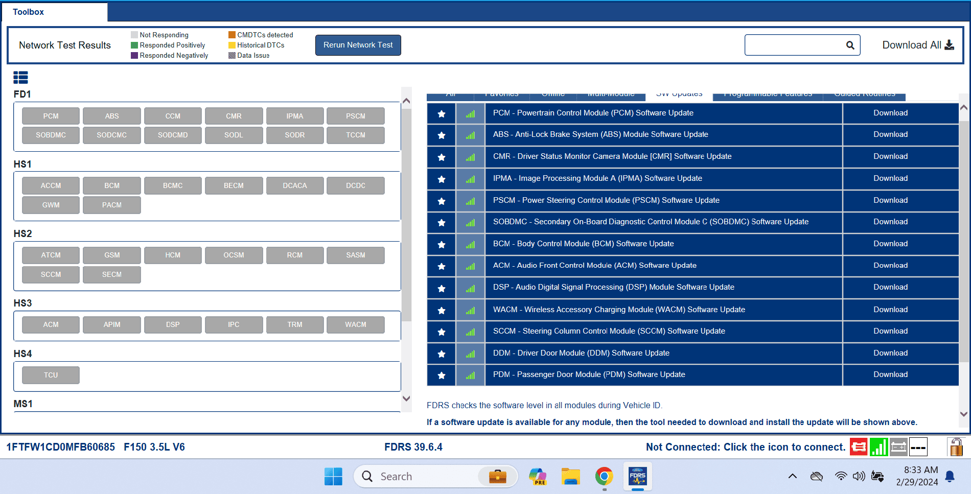Click the Rerun Network Test button
The height and width of the screenshot is (494, 971).
(x=358, y=45)
